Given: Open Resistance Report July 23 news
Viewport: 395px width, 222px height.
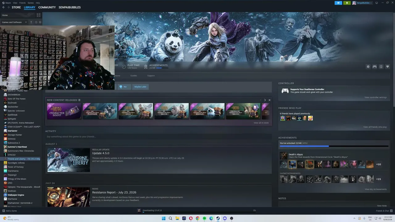Looking at the screenshot, I should [x=159, y=197].
